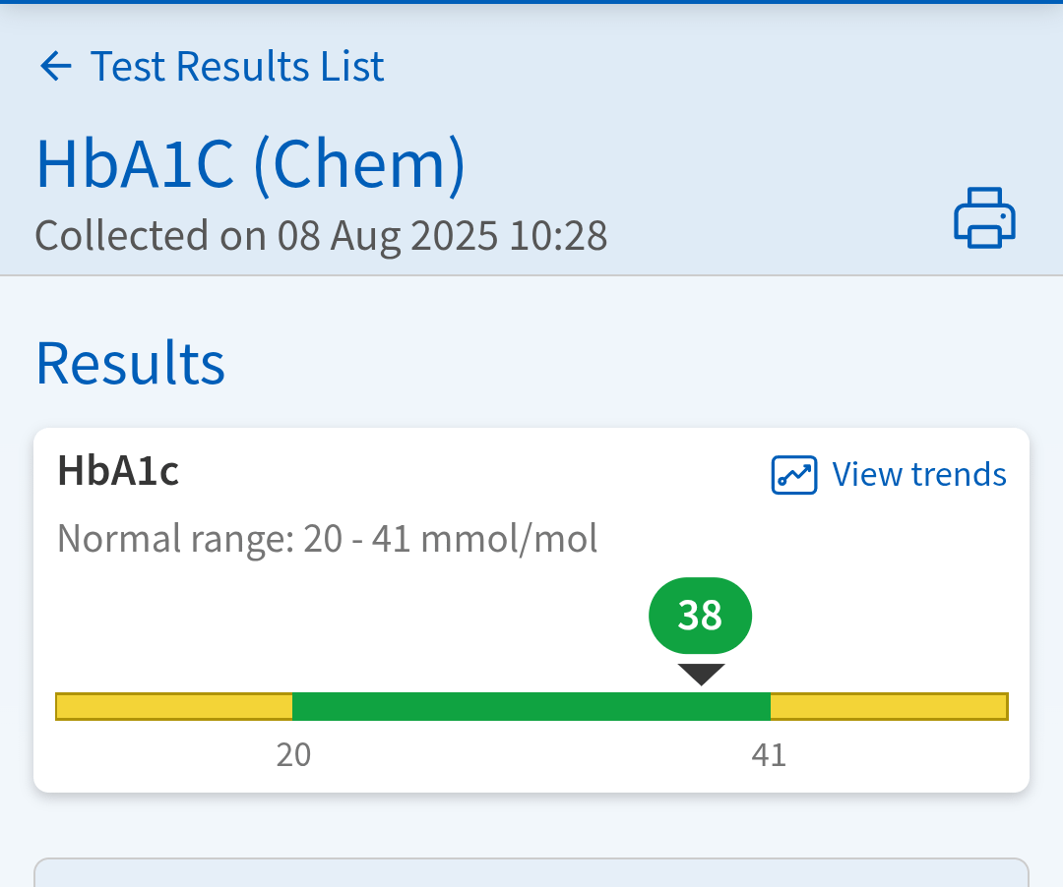Open the View trends text link
1063x887 pixels.
(918, 475)
